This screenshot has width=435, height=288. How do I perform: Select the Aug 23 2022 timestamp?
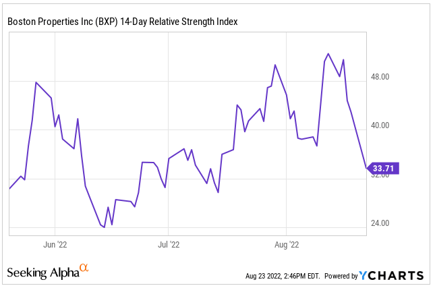click(283, 276)
